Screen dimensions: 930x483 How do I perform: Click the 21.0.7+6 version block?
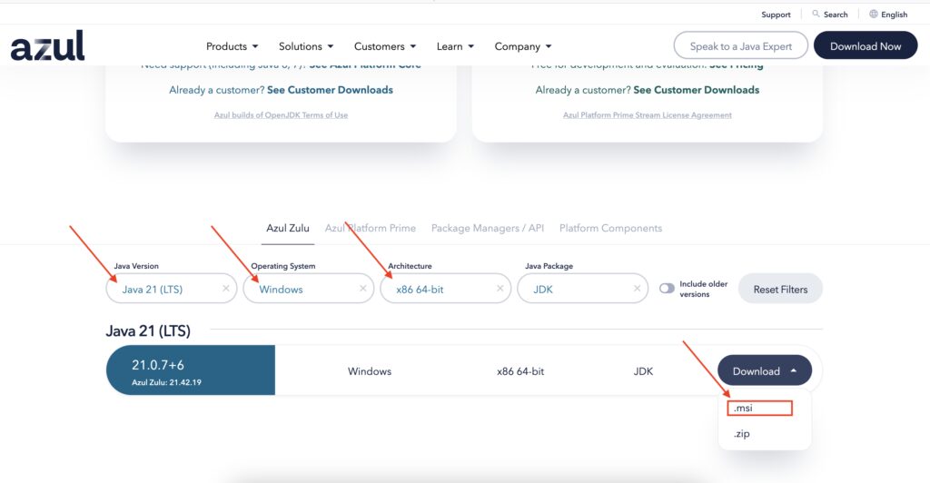click(x=191, y=370)
